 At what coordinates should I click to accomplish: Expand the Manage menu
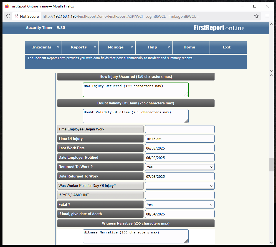tap(117, 47)
